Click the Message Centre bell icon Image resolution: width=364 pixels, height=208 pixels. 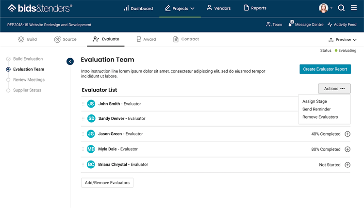click(x=291, y=24)
